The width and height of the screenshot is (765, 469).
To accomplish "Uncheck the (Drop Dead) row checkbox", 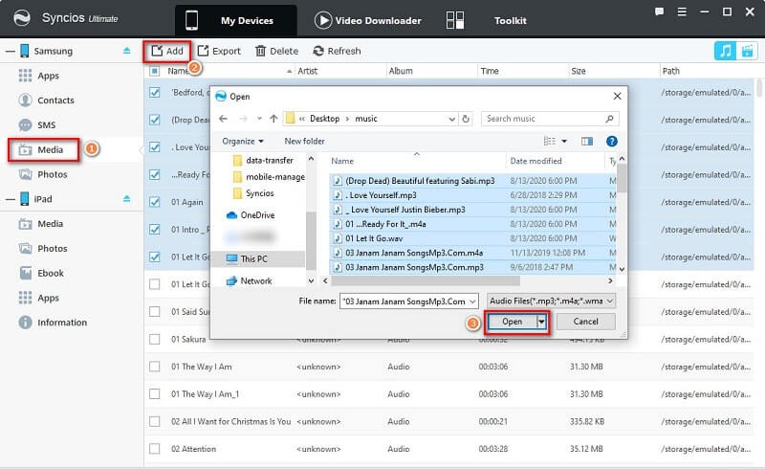I will [155, 120].
